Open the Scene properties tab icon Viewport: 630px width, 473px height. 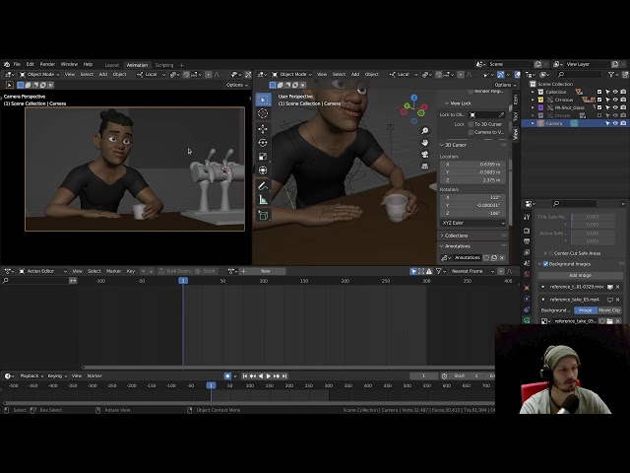coord(527,263)
